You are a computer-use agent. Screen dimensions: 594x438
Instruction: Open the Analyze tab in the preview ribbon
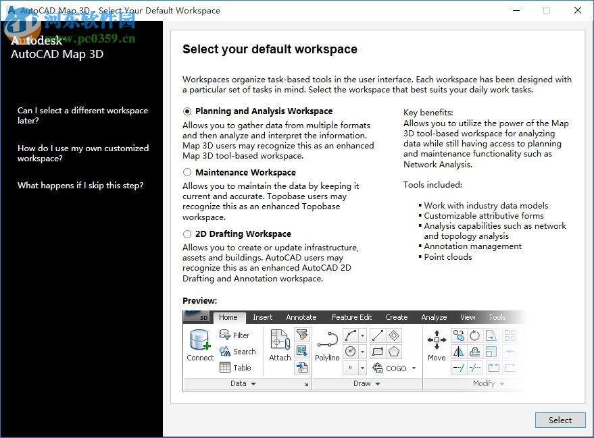pyautogui.click(x=434, y=317)
